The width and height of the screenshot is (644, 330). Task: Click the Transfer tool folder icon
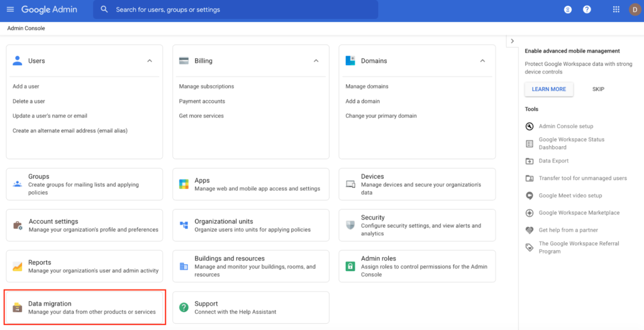tap(530, 178)
